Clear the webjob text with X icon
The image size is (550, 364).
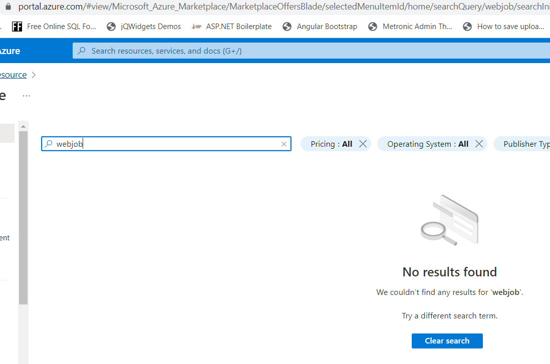(284, 144)
